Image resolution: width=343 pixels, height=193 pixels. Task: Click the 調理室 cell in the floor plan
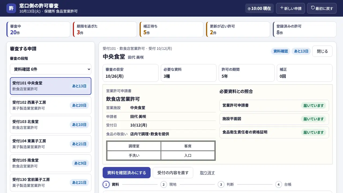point(134,146)
